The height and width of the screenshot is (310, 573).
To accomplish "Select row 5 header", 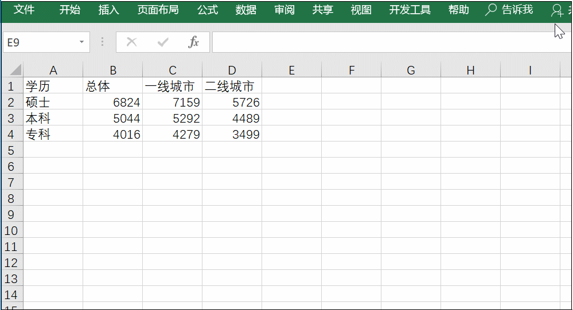I will [x=12, y=151].
